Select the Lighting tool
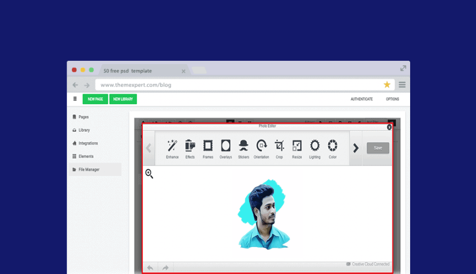The height and width of the screenshot is (274, 476). [x=315, y=149]
